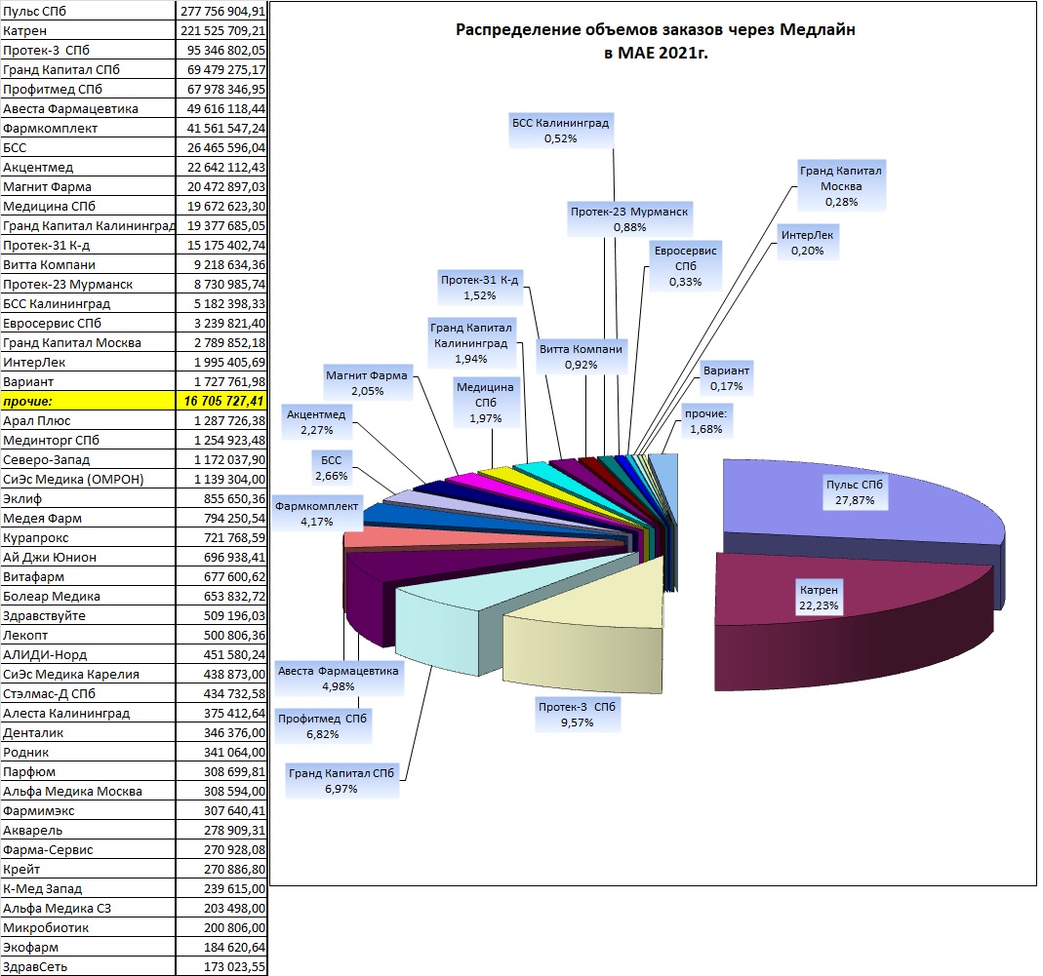Click the Профитмед СПб 6,82% data label

click(323, 726)
